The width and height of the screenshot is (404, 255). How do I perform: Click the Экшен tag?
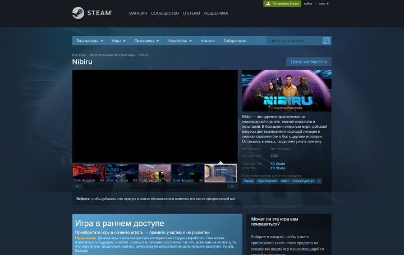pyautogui.click(x=249, y=181)
